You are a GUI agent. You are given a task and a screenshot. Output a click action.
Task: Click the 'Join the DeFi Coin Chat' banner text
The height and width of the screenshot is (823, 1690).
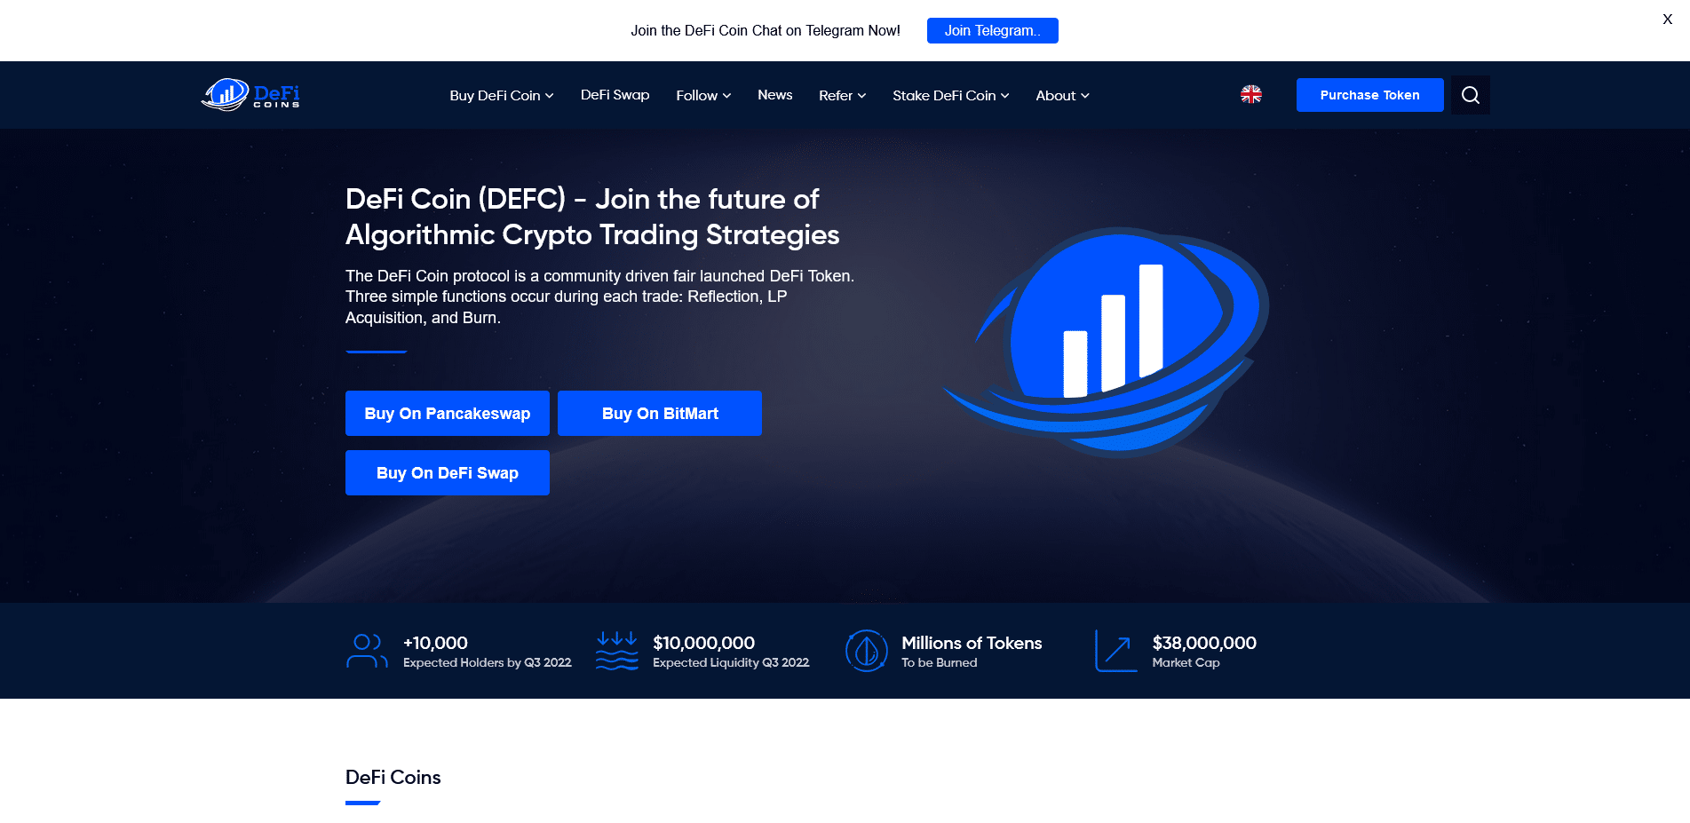[x=766, y=30]
